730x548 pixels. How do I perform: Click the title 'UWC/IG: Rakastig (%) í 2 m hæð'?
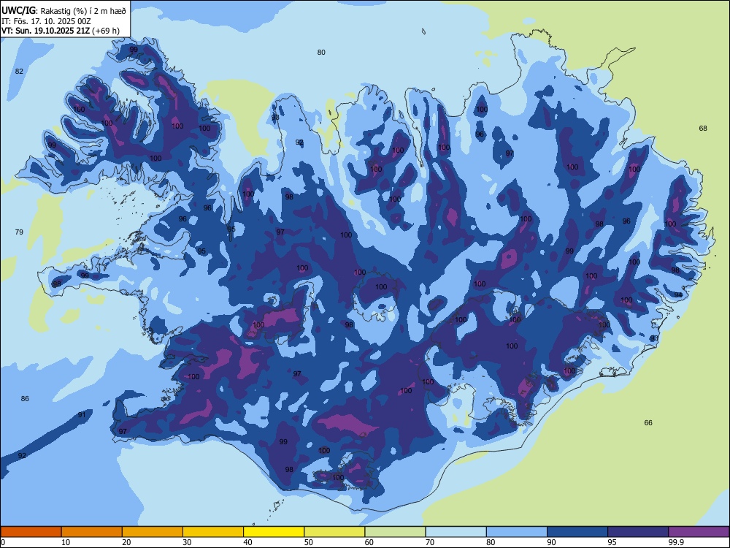[64, 11]
